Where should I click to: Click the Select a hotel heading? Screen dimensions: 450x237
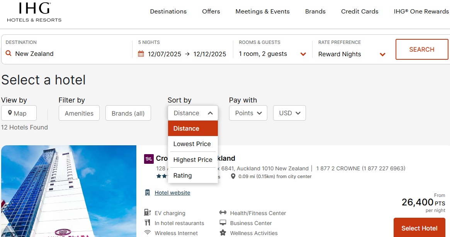pos(43,79)
